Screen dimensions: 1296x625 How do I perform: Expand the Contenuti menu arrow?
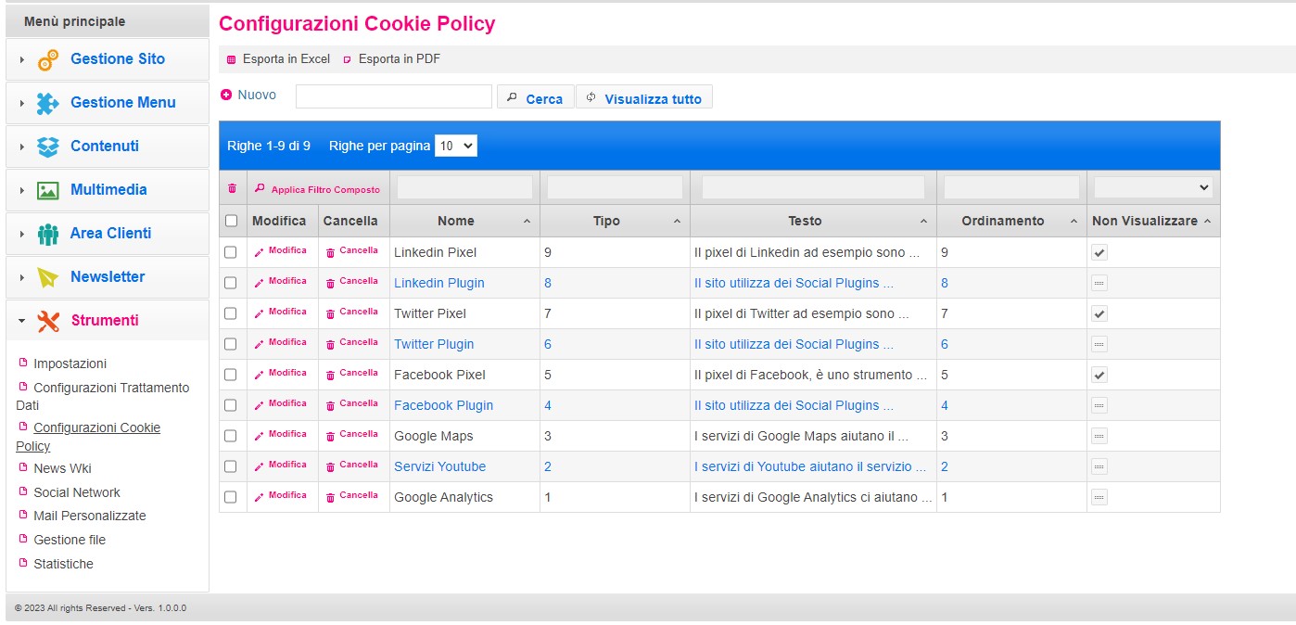point(22,147)
